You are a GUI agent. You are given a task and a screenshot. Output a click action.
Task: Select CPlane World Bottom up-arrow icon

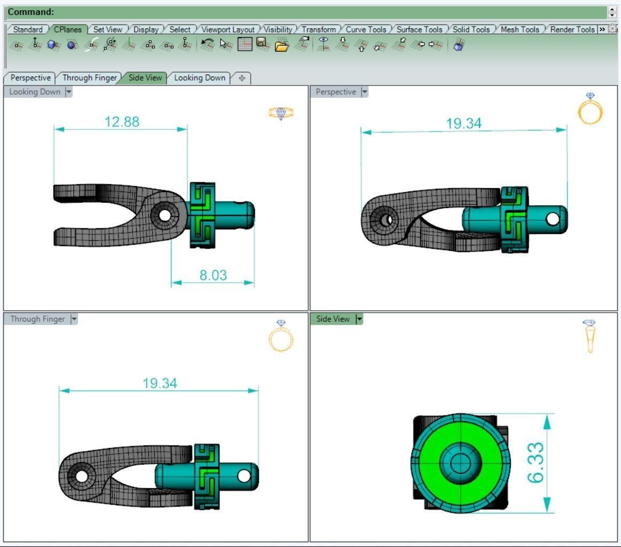coord(361,45)
